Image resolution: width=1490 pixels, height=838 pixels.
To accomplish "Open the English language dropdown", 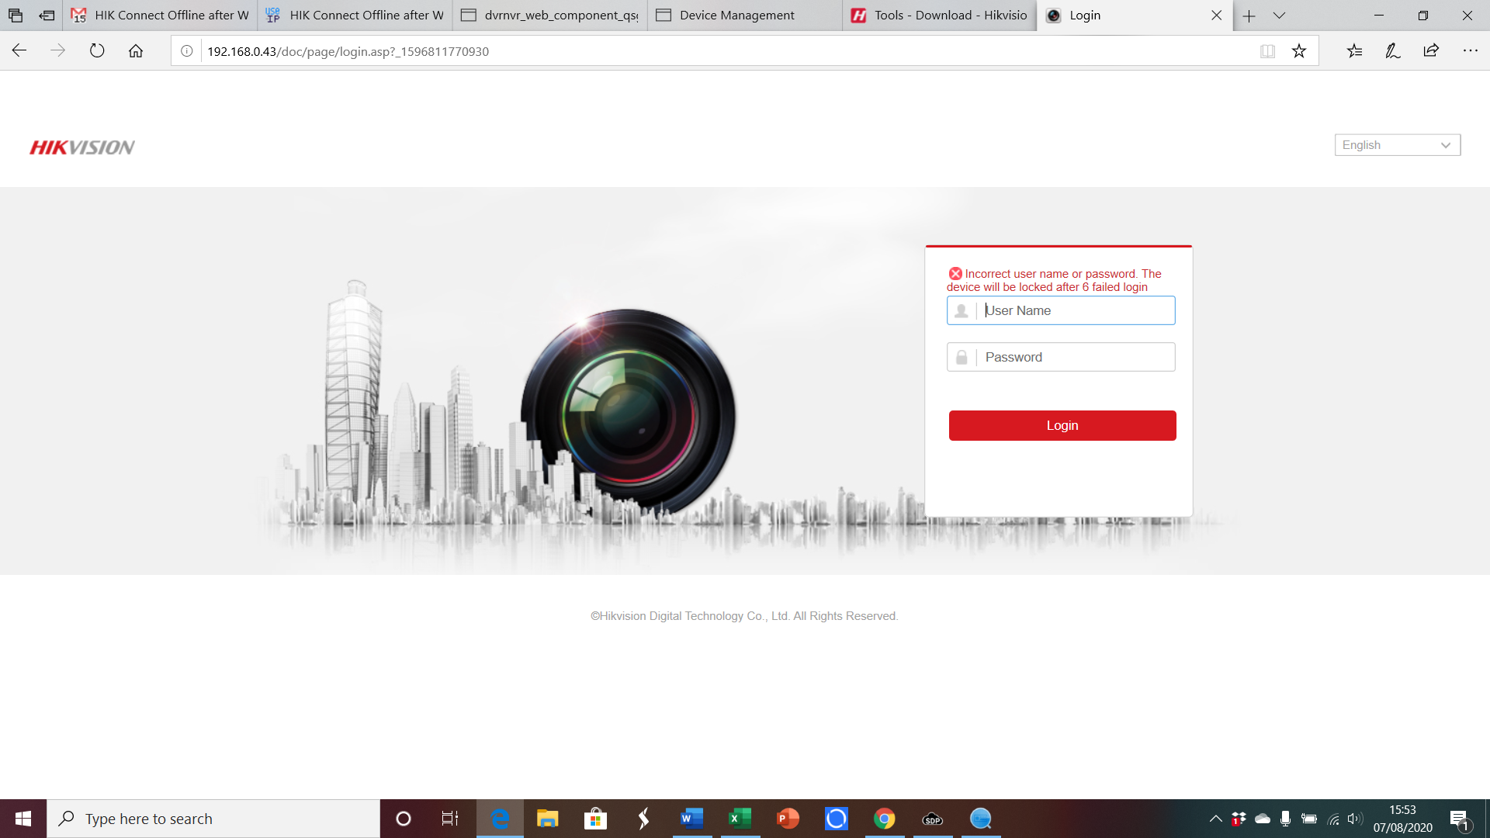I will [1397, 145].
